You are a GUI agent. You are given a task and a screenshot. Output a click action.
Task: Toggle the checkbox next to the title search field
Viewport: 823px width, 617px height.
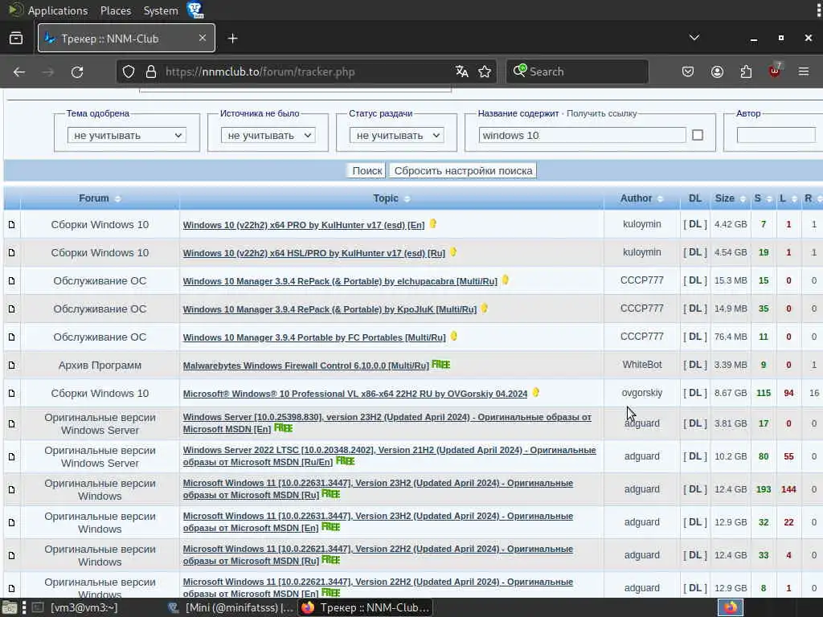tap(698, 135)
